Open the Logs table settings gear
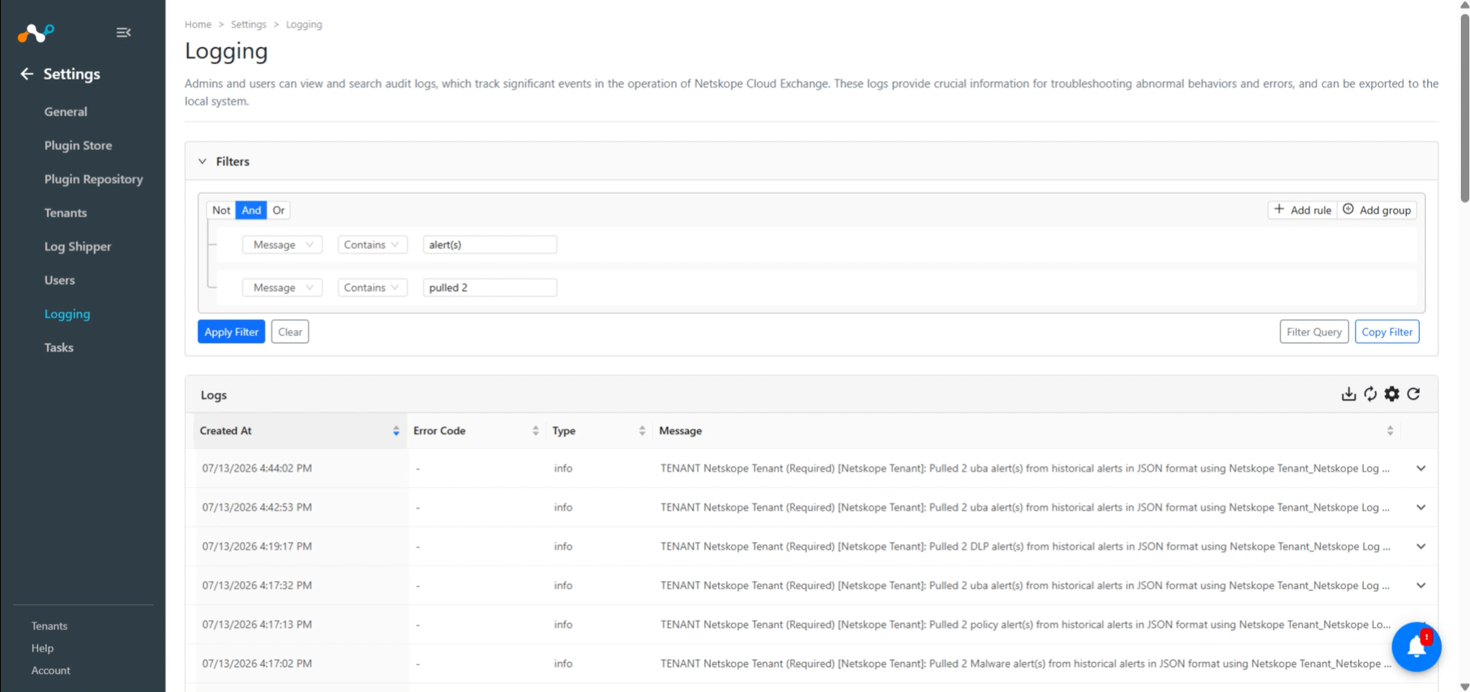The height and width of the screenshot is (692, 1470). (x=1391, y=394)
